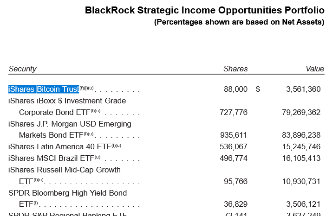Select the 88,000 shares figure

(x=235, y=89)
